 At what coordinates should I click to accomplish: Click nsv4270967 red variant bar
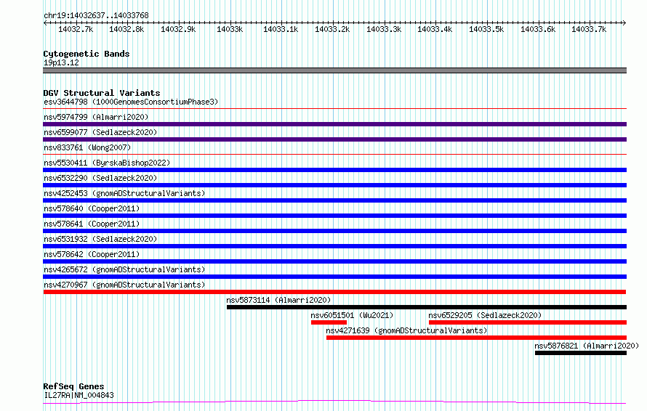pyautogui.click(x=334, y=292)
